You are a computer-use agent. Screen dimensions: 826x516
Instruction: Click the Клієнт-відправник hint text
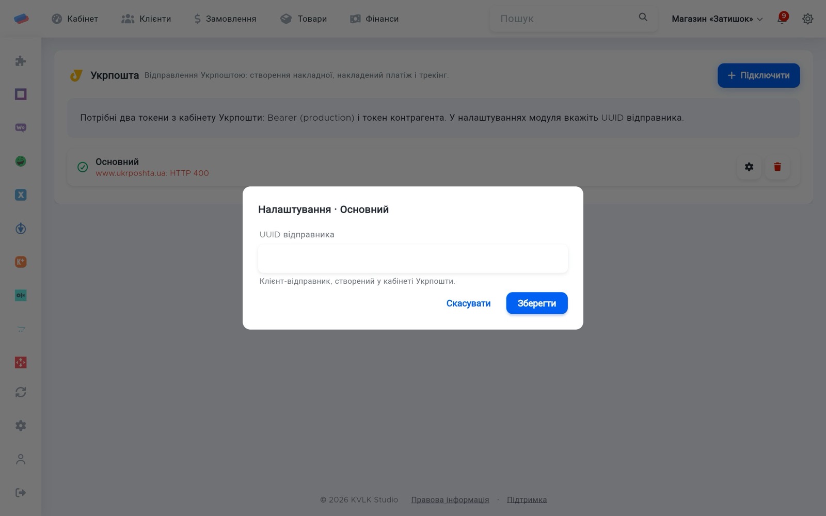pyautogui.click(x=357, y=281)
